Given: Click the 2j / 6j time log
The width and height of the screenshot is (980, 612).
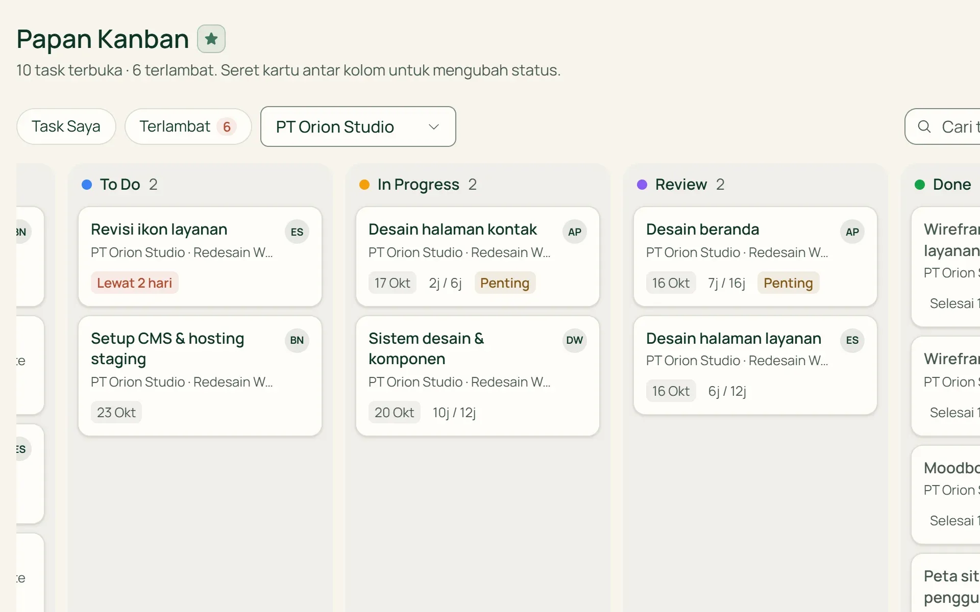Looking at the screenshot, I should (x=445, y=283).
